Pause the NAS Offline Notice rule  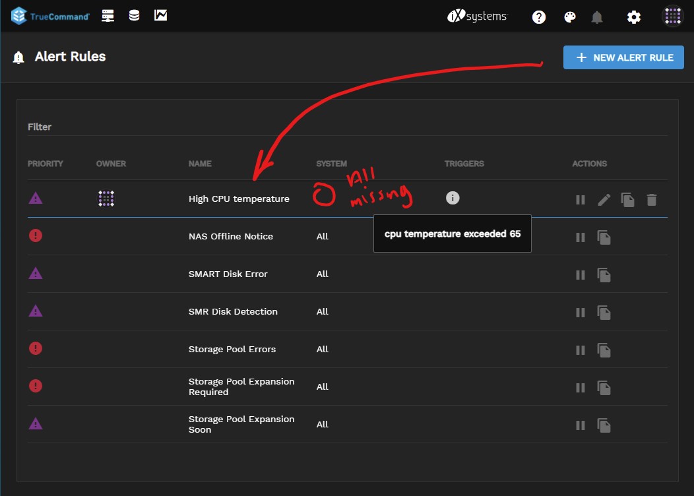click(581, 237)
